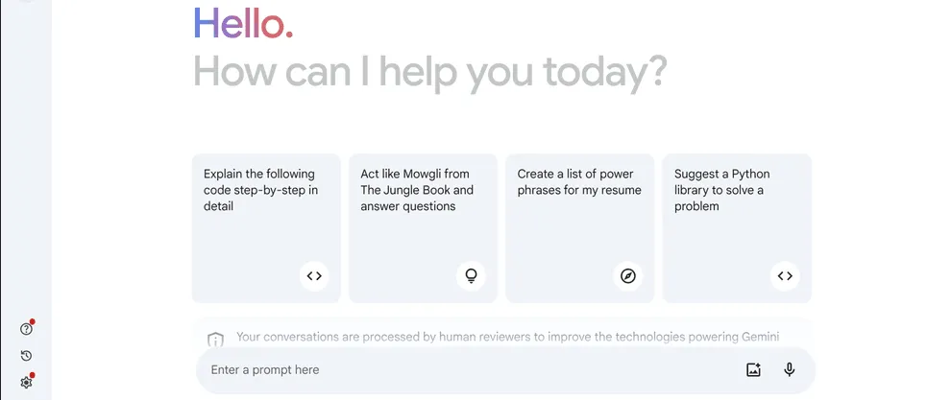Click the lightbulb icon on Mowgli card
Screen dimensions: 952x400
(x=471, y=276)
